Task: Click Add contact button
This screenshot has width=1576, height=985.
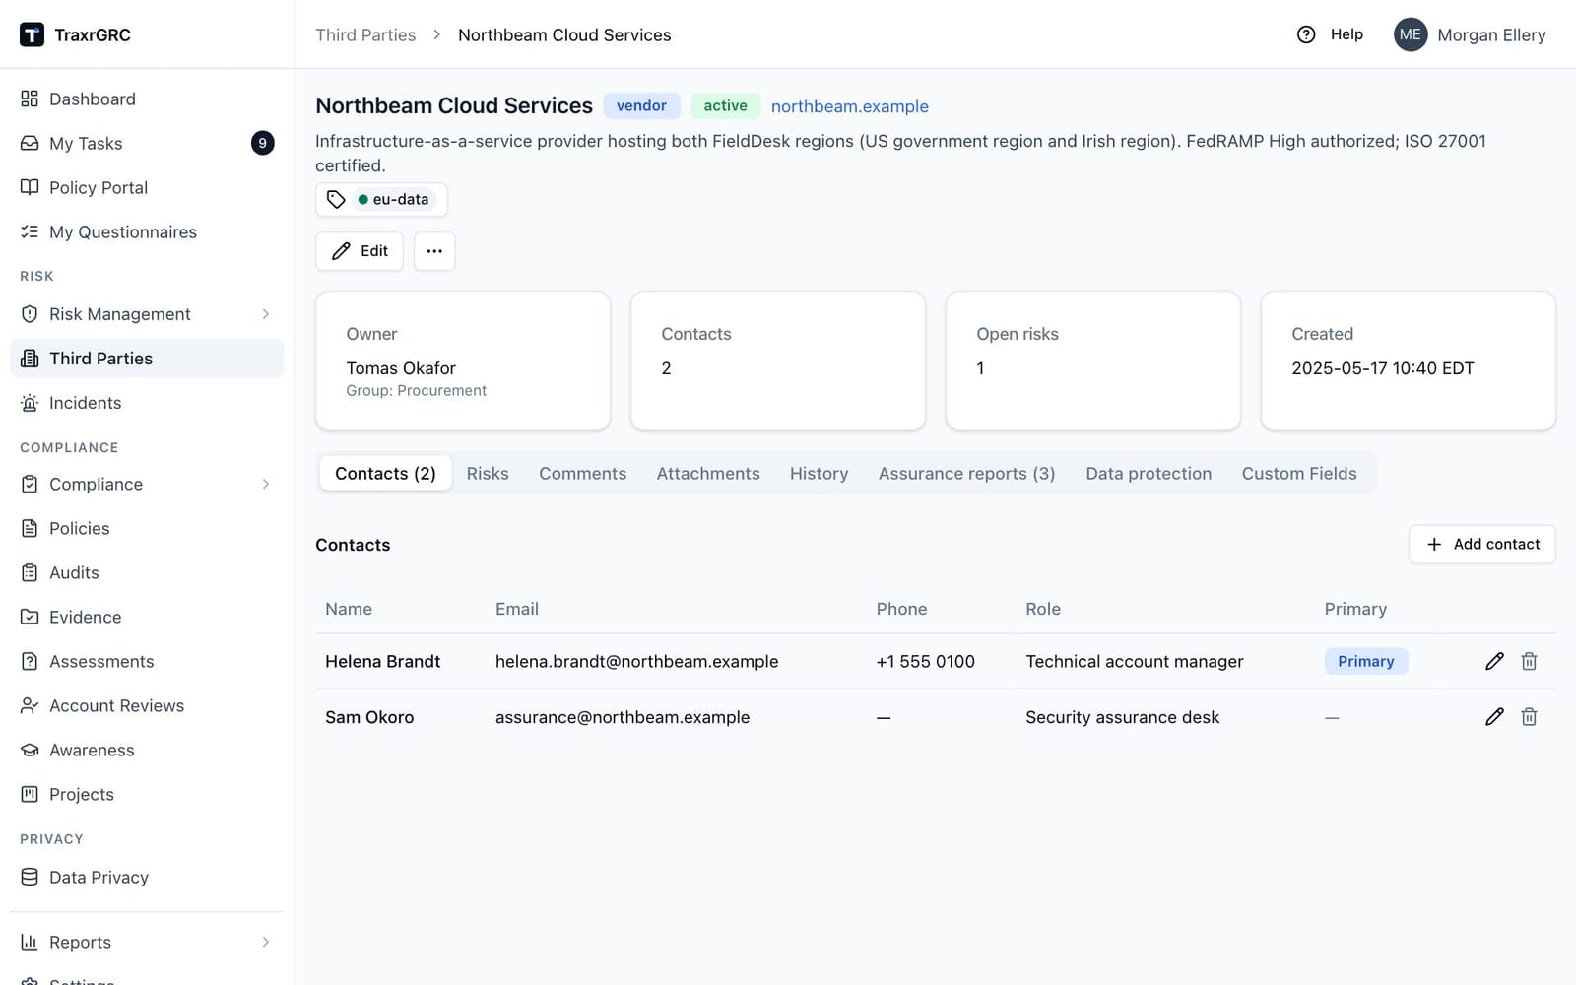Action: (x=1482, y=544)
